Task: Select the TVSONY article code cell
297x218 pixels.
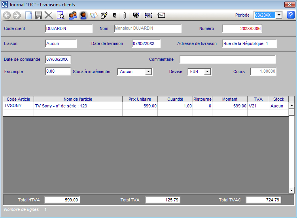Action: click(x=18, y=106)
